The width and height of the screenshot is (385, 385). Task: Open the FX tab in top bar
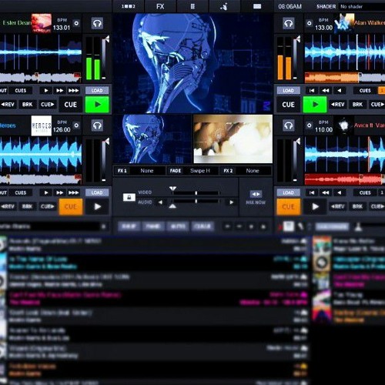pyautogui.click(x=160, y=6)
